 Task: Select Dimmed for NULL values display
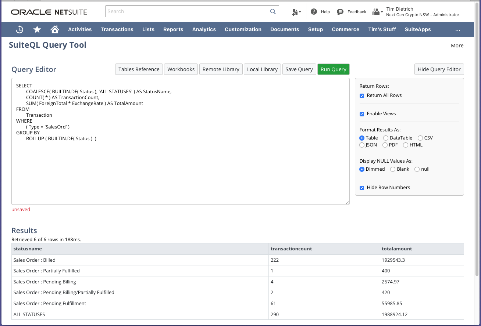coord(362,169)
